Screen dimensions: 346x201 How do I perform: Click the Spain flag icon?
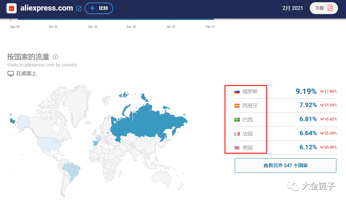pyautogui.click(x=237, y=106)
